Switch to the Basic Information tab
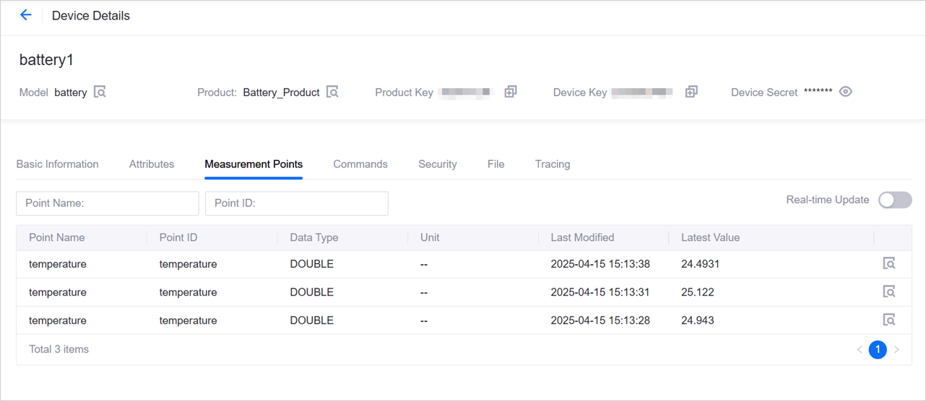The image size is (926, 401). [57, 164]
